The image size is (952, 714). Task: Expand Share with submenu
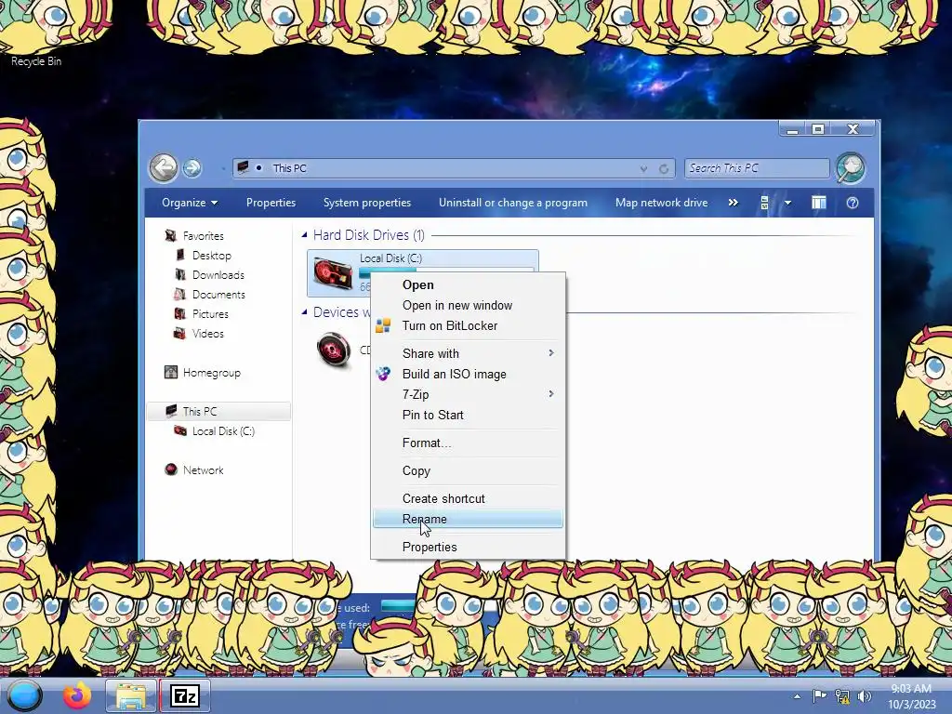point(468,353)
